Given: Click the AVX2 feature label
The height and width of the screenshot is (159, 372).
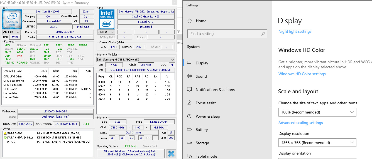Looking at the screenshot, I should tap(58, 49).
